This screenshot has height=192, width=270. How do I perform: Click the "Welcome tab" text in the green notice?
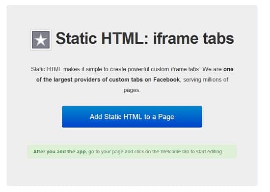175,152
